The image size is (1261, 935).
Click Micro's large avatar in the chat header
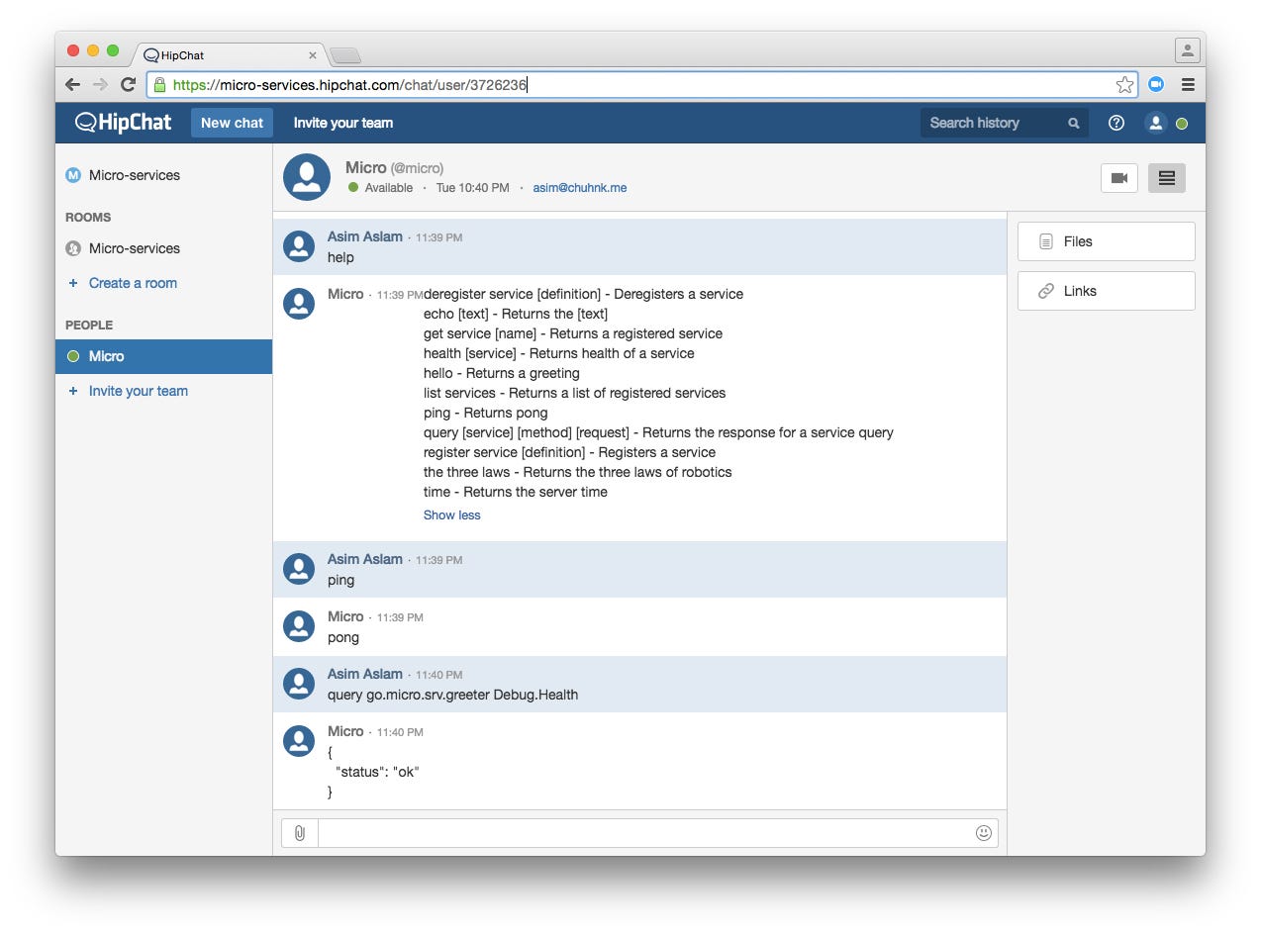[307, 177]
